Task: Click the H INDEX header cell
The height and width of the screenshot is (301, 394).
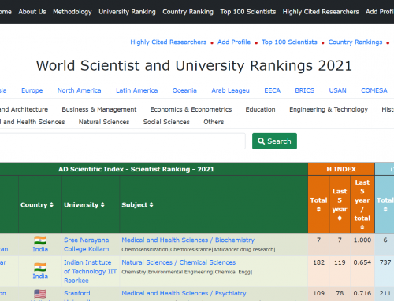Action: click(341, 169)
